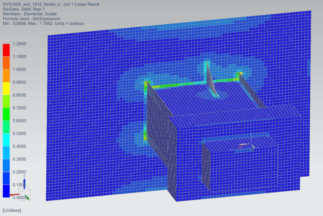Click the legend value 0.6000
This screenshot has width=323, height=216.
[19, 121]
